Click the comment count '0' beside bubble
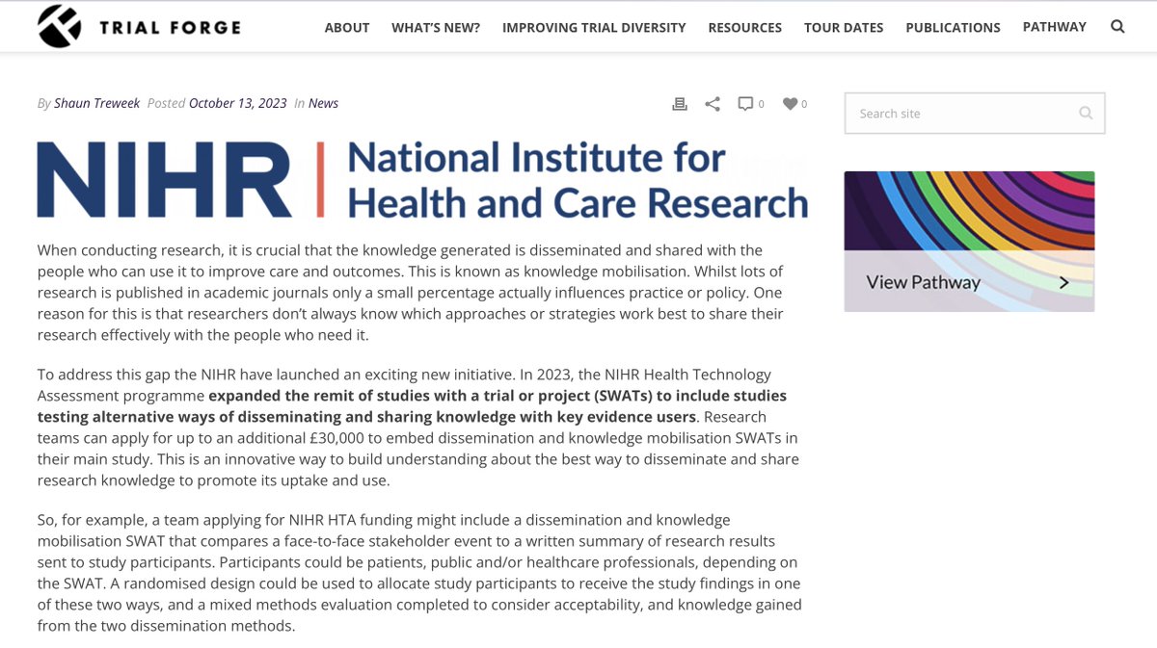 point(761,104)
